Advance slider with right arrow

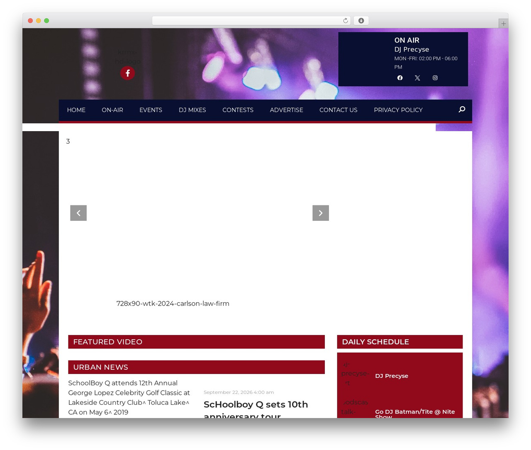pos(321,213)
